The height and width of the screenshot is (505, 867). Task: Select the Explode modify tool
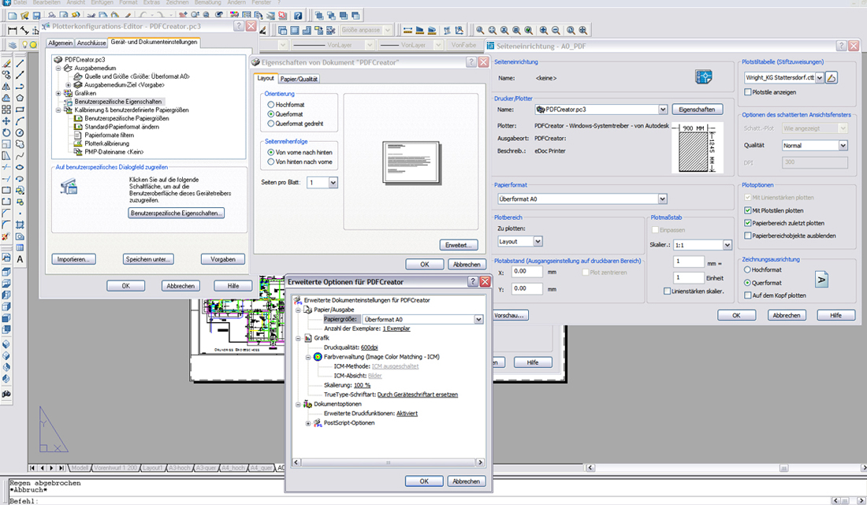click(6, 236)
